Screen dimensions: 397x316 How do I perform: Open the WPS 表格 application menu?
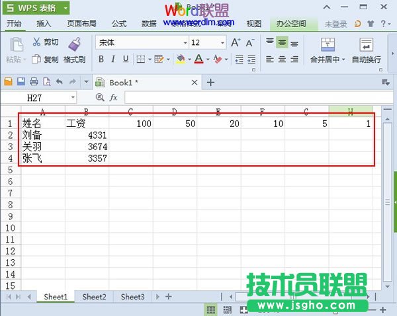click(36, 8)
